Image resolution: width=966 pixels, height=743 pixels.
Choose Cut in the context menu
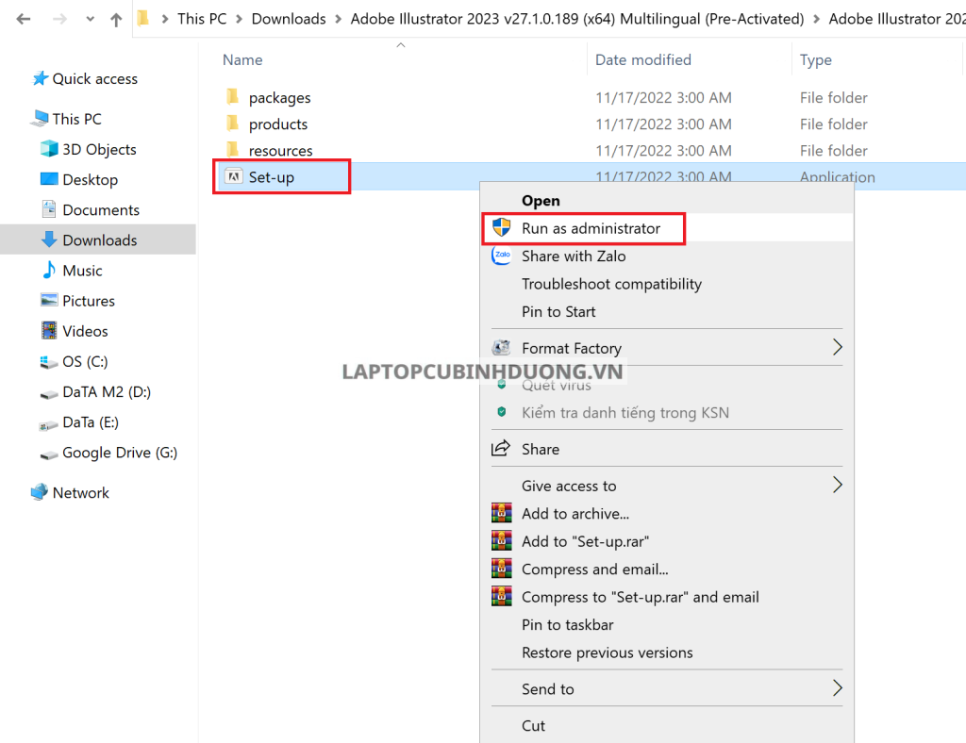533,726
